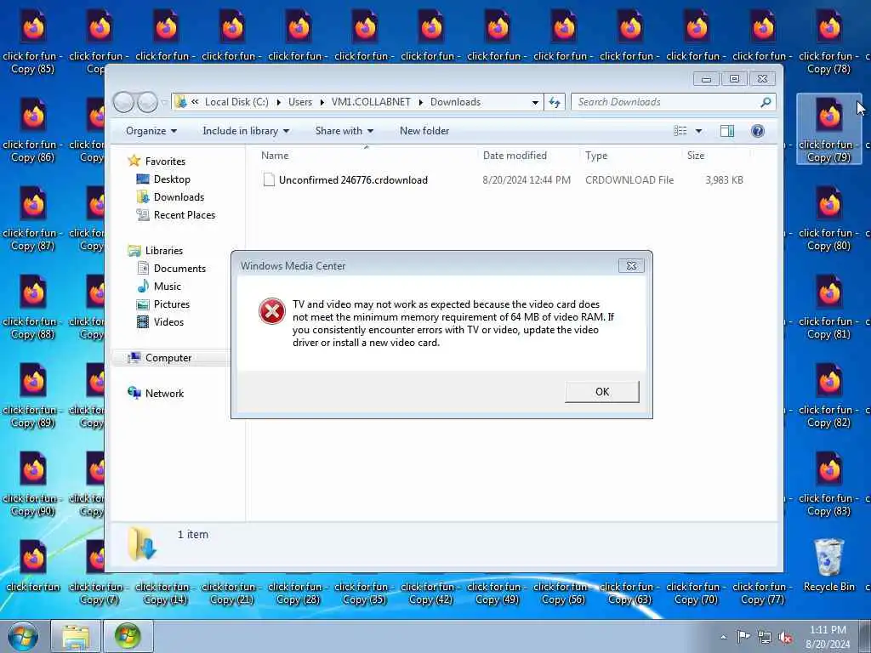Select click for fun - Copy (80) icon
The image size is (871, 653).
tap(828, 218)
